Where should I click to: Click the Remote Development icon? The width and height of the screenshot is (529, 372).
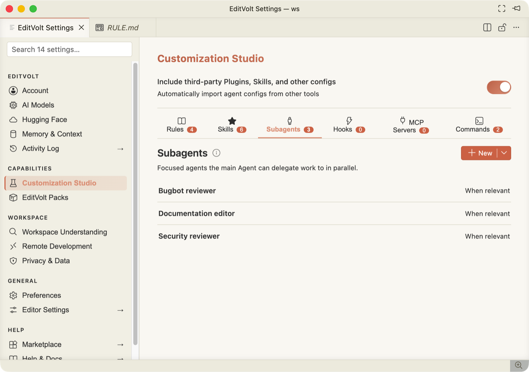[13, 246]
